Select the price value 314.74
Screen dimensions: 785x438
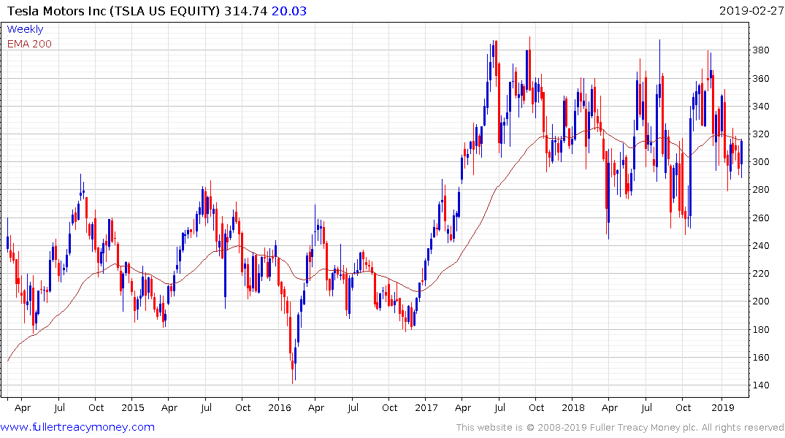(x=245, y=11)
